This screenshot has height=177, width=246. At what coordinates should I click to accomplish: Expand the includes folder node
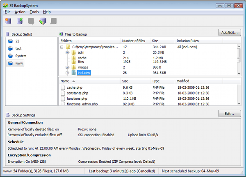[67, 73]
